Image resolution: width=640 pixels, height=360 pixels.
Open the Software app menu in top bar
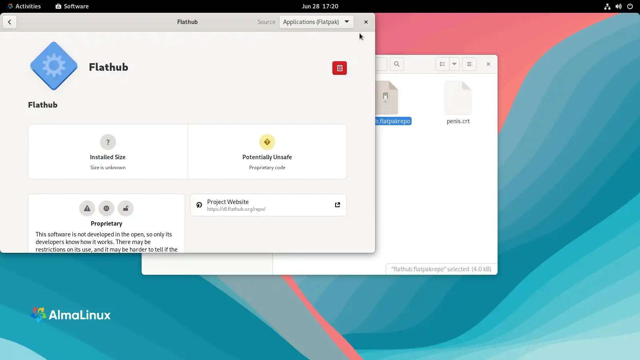coord(72,6)
